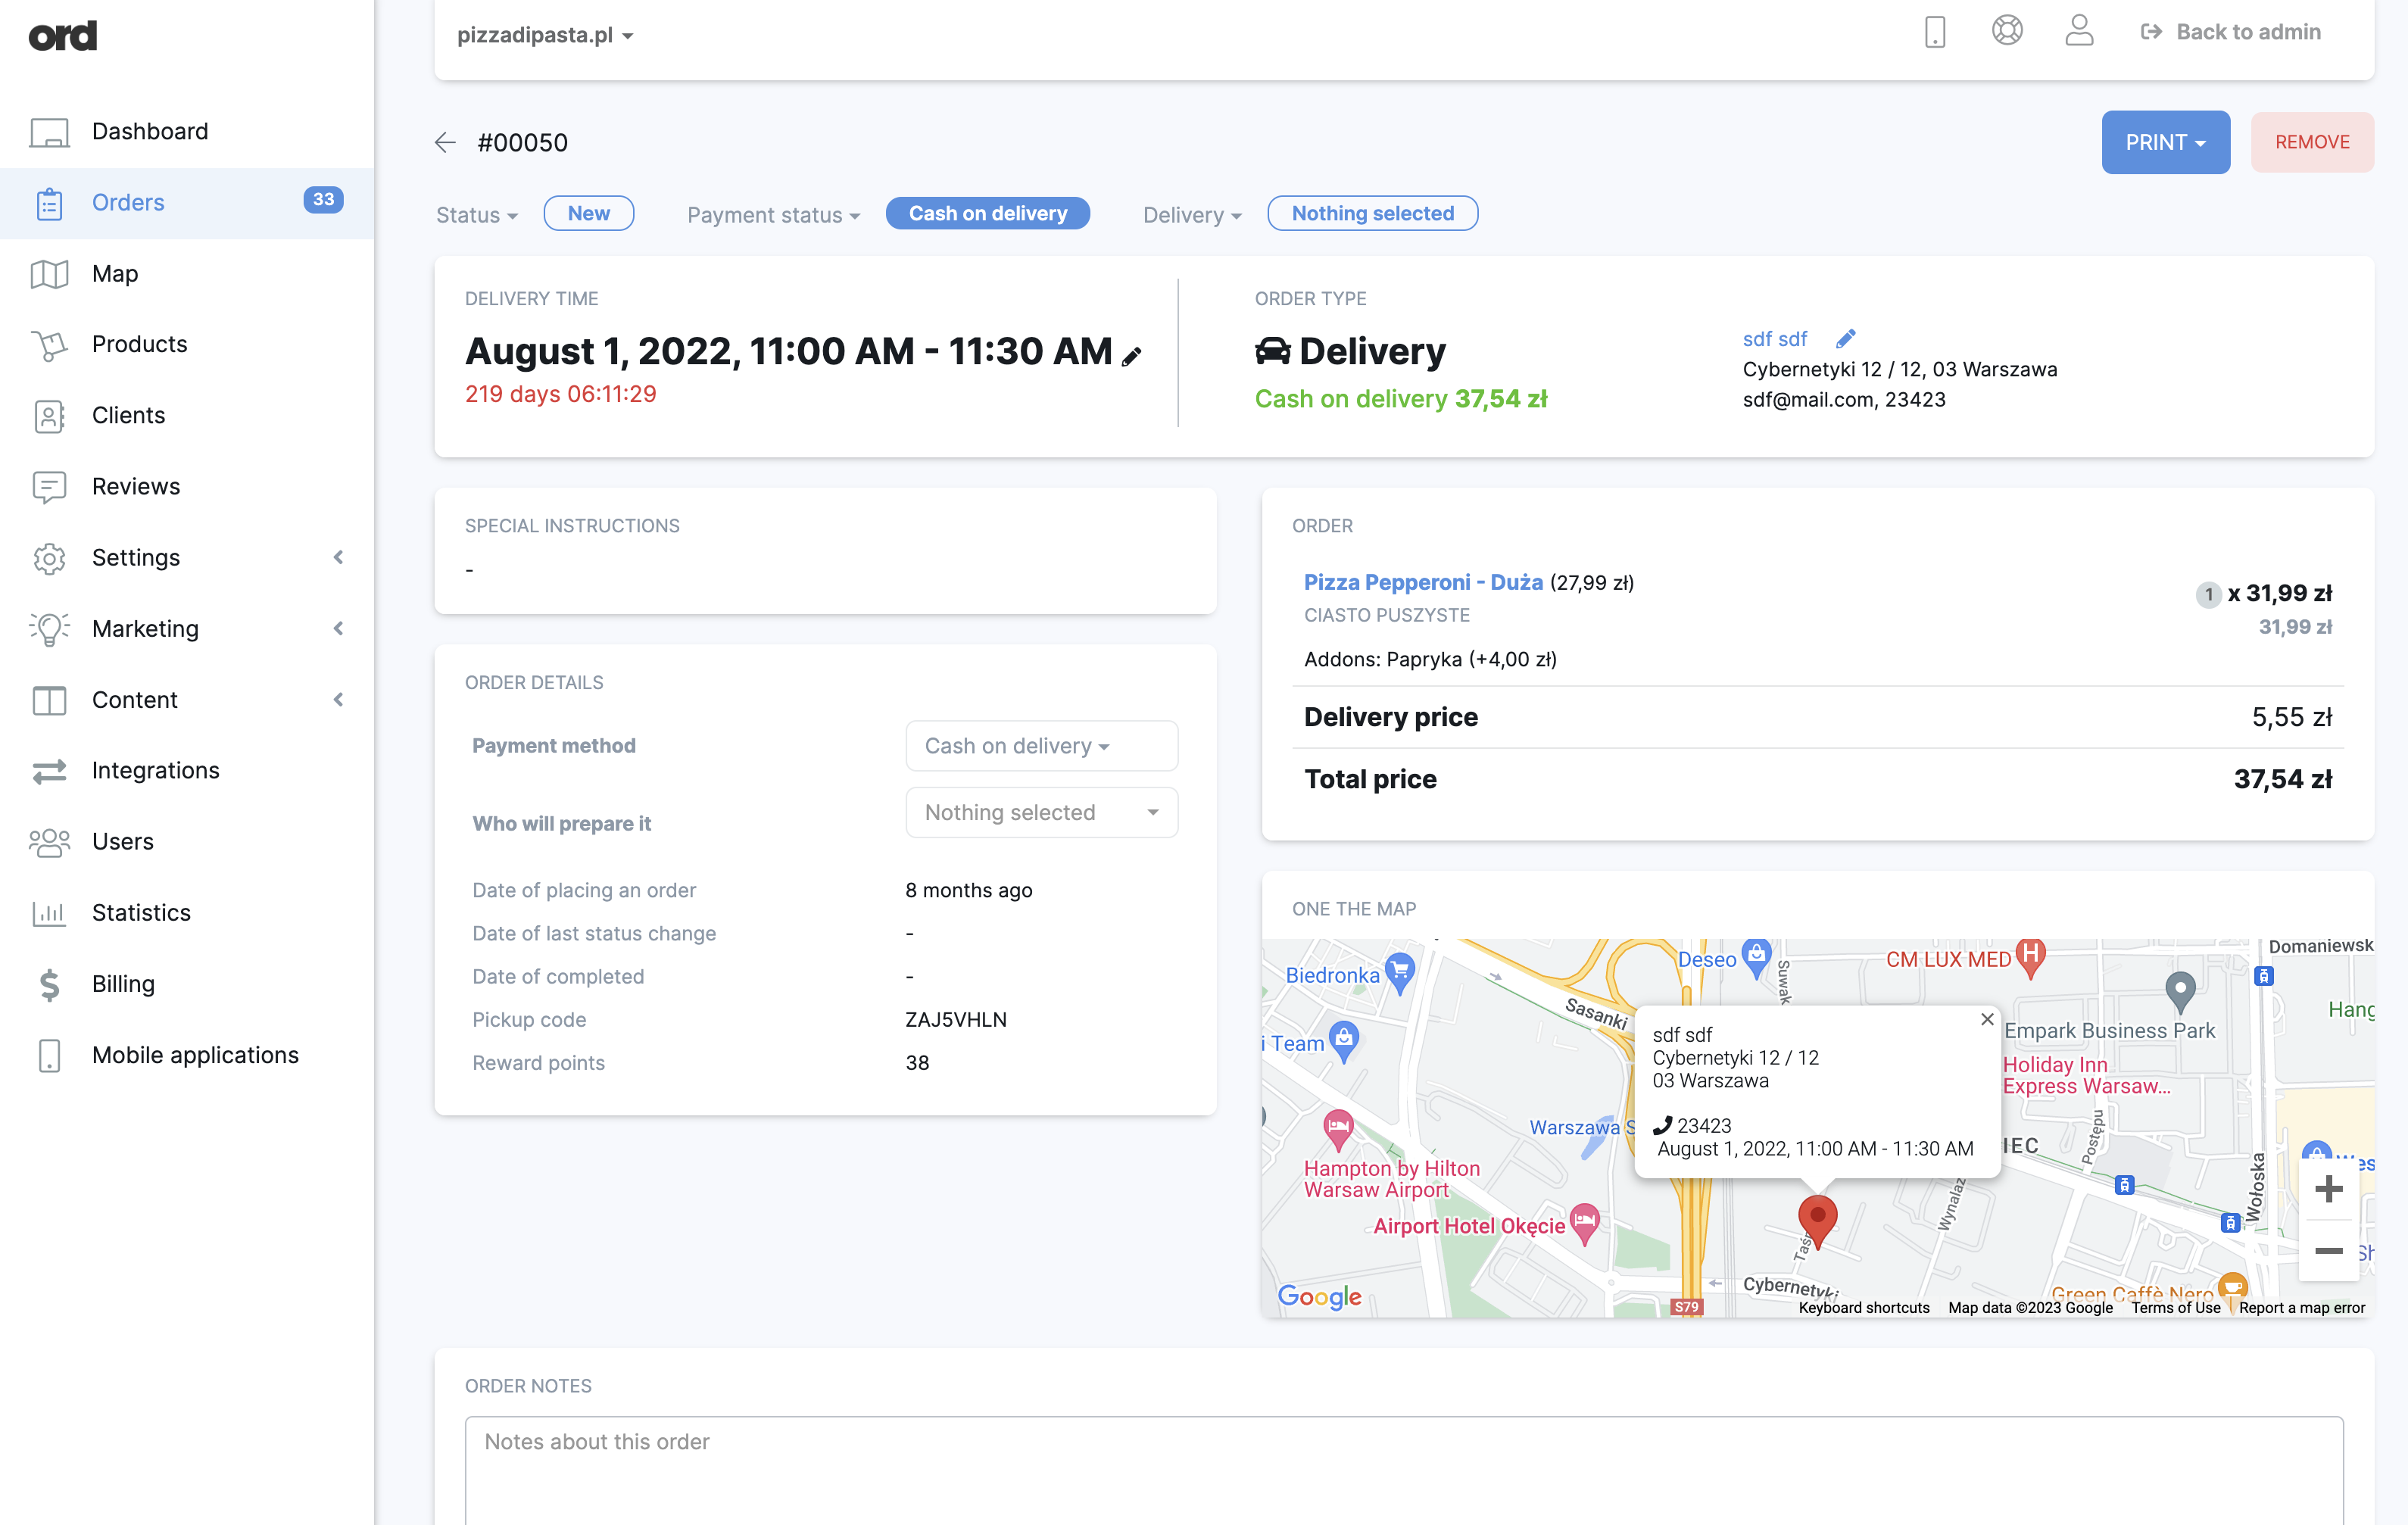Click the pencil icon to edit delivery time

1131,356
